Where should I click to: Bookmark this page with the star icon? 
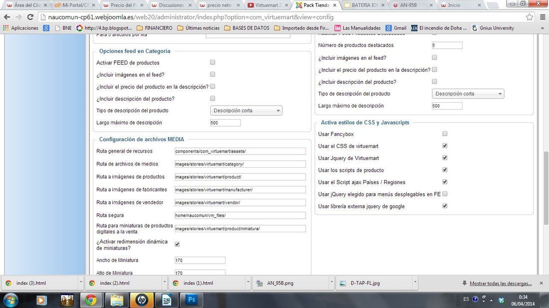click(x=530, y=17)
